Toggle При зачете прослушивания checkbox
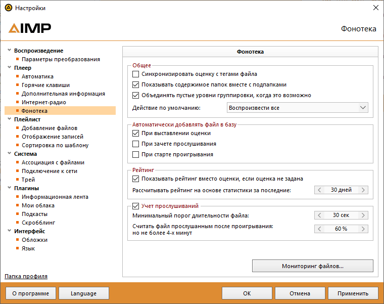The image size is (384, 304). 135,144
